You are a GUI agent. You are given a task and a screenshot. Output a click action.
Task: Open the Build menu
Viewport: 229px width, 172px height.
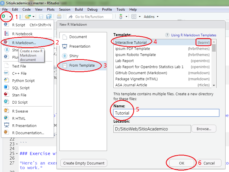[x=79, y=10]
